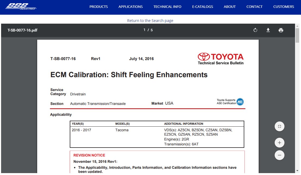Click the REVISION NOTICE heading
Viewport: 301px width, 175px height.
click(89, 155)
